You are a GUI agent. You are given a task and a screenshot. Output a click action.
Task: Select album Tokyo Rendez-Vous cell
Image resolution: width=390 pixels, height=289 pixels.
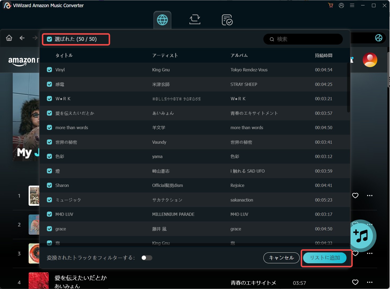pyautogui.click(x=249, y=70)
